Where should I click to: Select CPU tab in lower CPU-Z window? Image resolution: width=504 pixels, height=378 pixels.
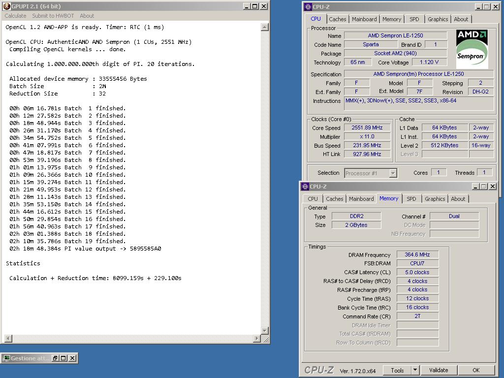click(313, 199)
